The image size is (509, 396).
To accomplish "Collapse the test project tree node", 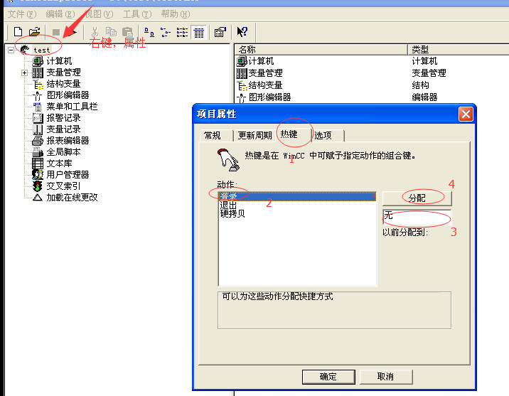I will pyautogui.click(x=11, y=50).
